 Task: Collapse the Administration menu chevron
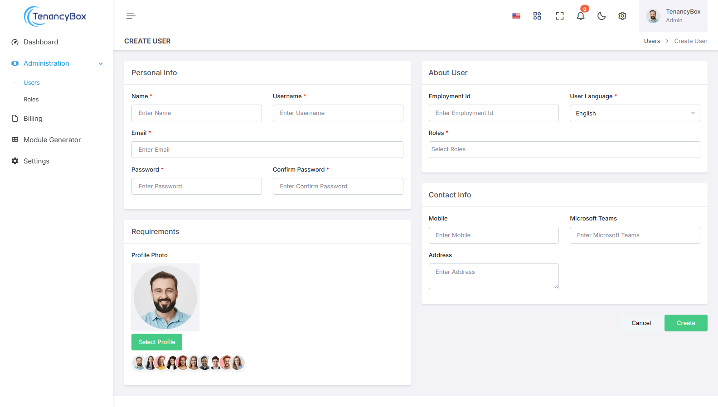click(101, 64)
